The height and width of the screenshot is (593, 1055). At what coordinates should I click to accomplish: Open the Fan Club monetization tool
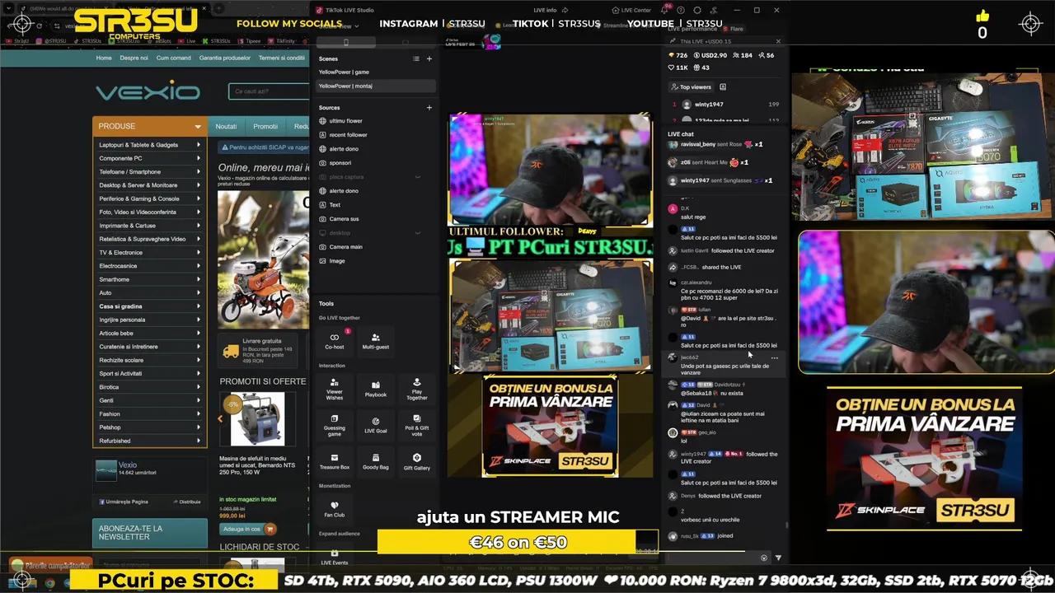[335, 509]
